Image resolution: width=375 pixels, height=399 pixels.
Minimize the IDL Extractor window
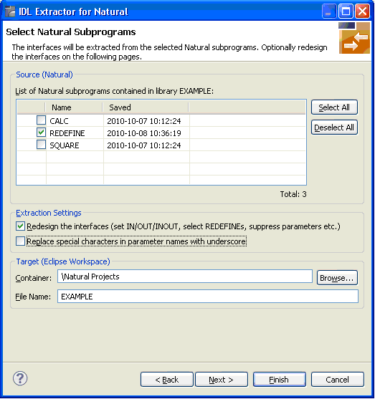point(329,11)
